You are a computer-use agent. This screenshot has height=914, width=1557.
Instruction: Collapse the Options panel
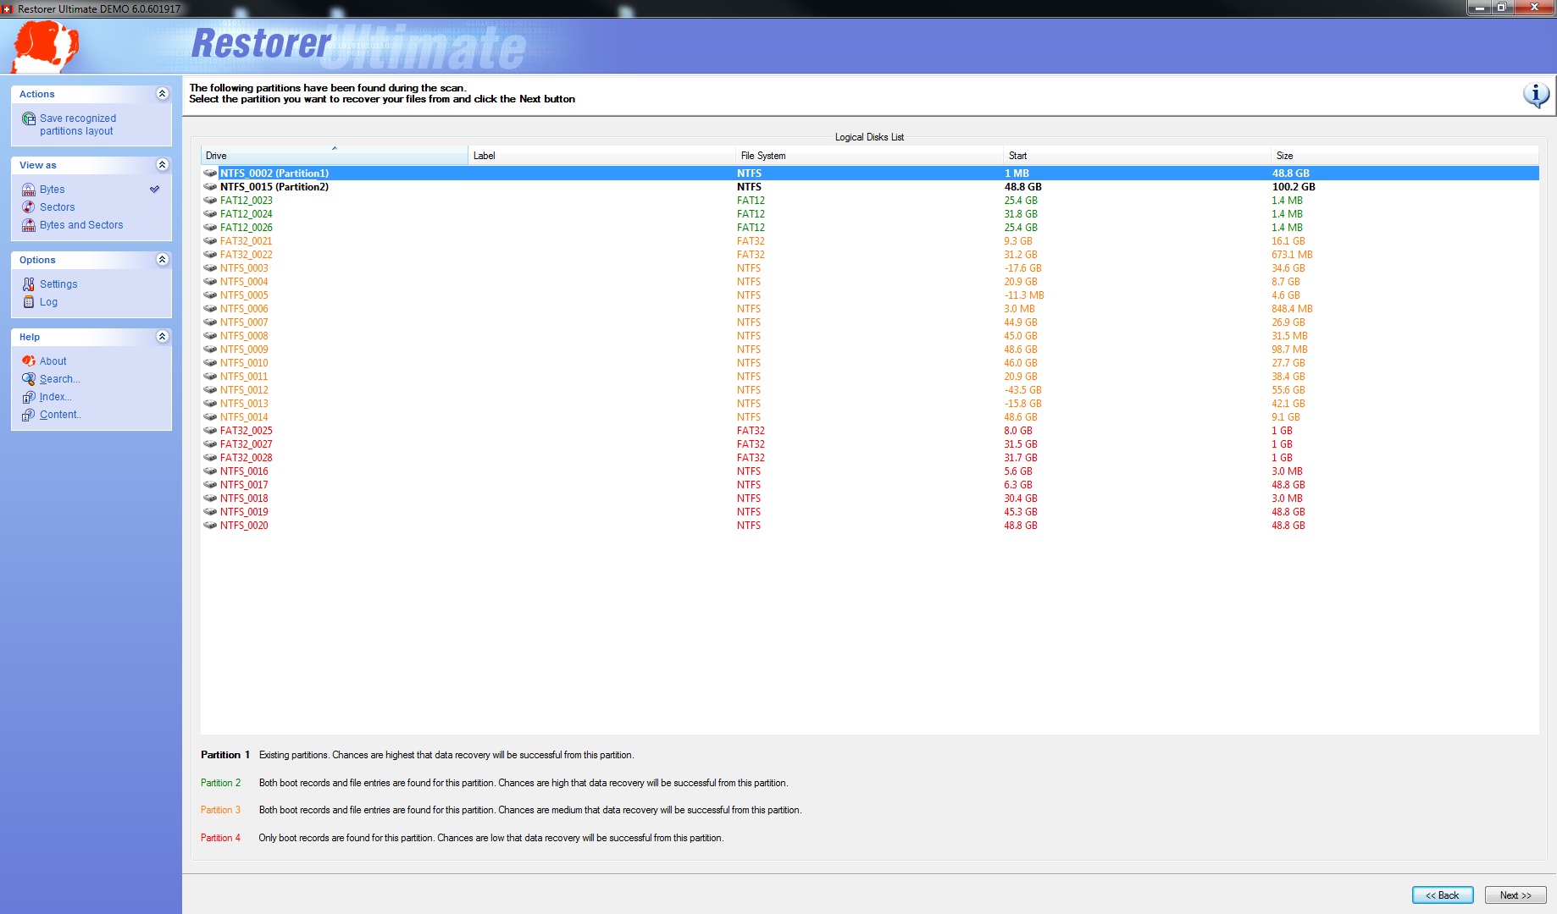click(163, 260)
